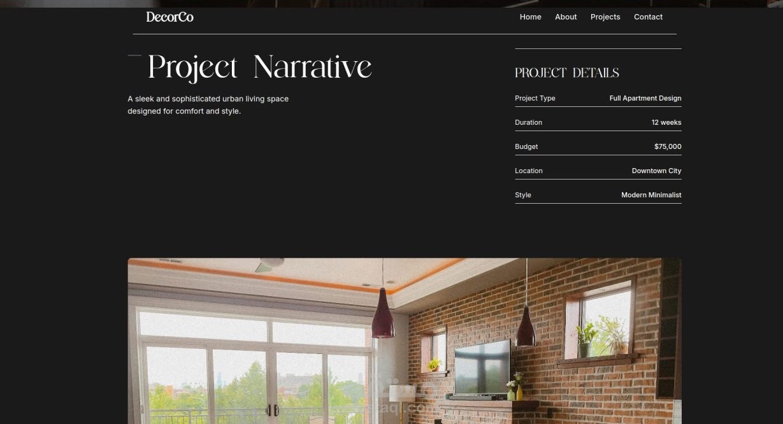Navigate to the Contact page
Screen dimensions: 783x424
pos(648,17)
